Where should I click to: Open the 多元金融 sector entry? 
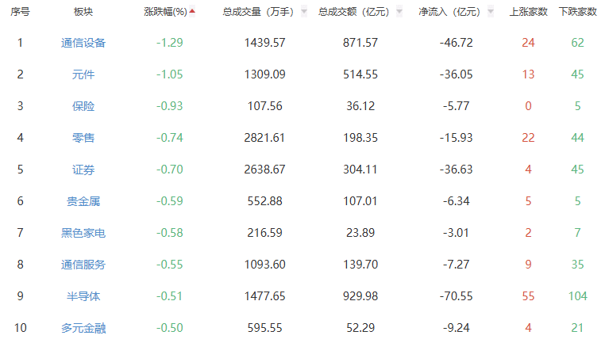pyautogui.click(x=83, y=328)
